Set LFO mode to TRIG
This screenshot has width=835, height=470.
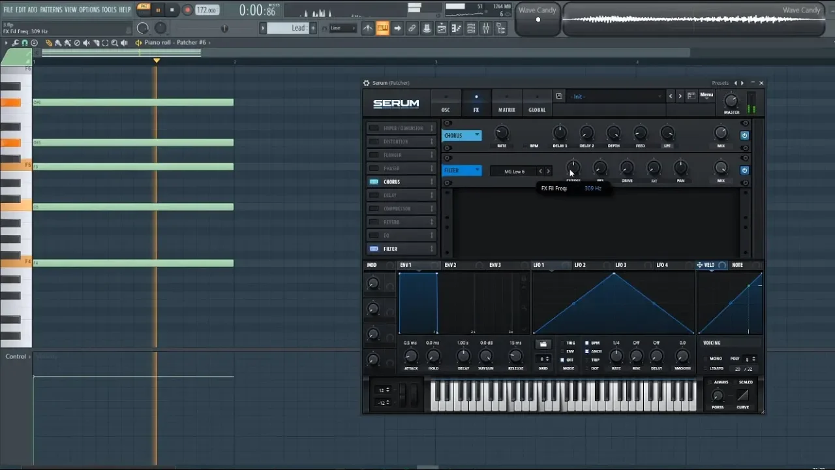563,343
